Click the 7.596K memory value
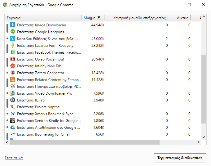This screenshot has height=166, width=211. pos(99,93)
